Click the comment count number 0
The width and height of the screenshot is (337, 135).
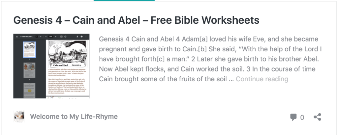coord(302,117)
